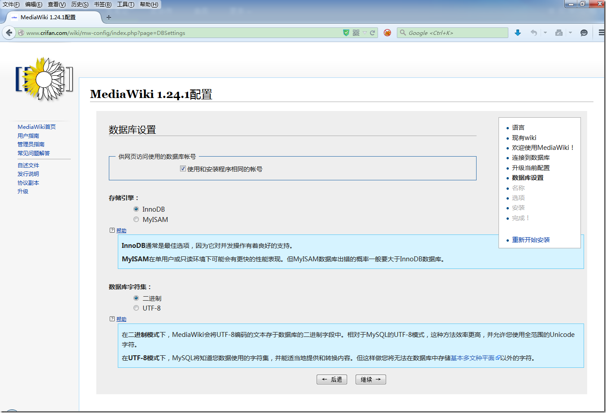This screenshot has height=413, width=606.
Task: Click the QR code icon in address bar
Action: (356, 33)
